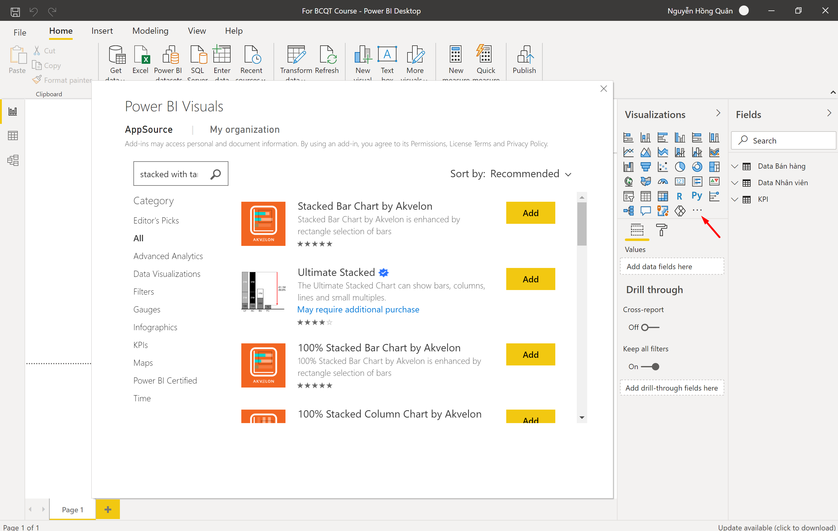Toggle Cross-report drill through off switch

[x=650, y=327]
